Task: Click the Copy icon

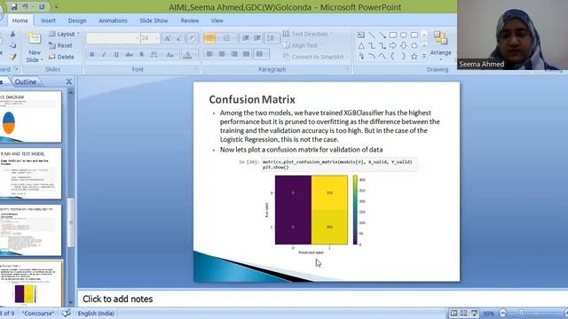Action: point(12,45)
